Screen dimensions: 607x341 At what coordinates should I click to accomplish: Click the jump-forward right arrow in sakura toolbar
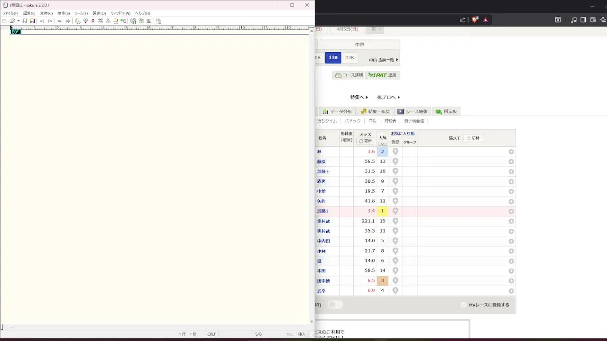coord(68,21)
